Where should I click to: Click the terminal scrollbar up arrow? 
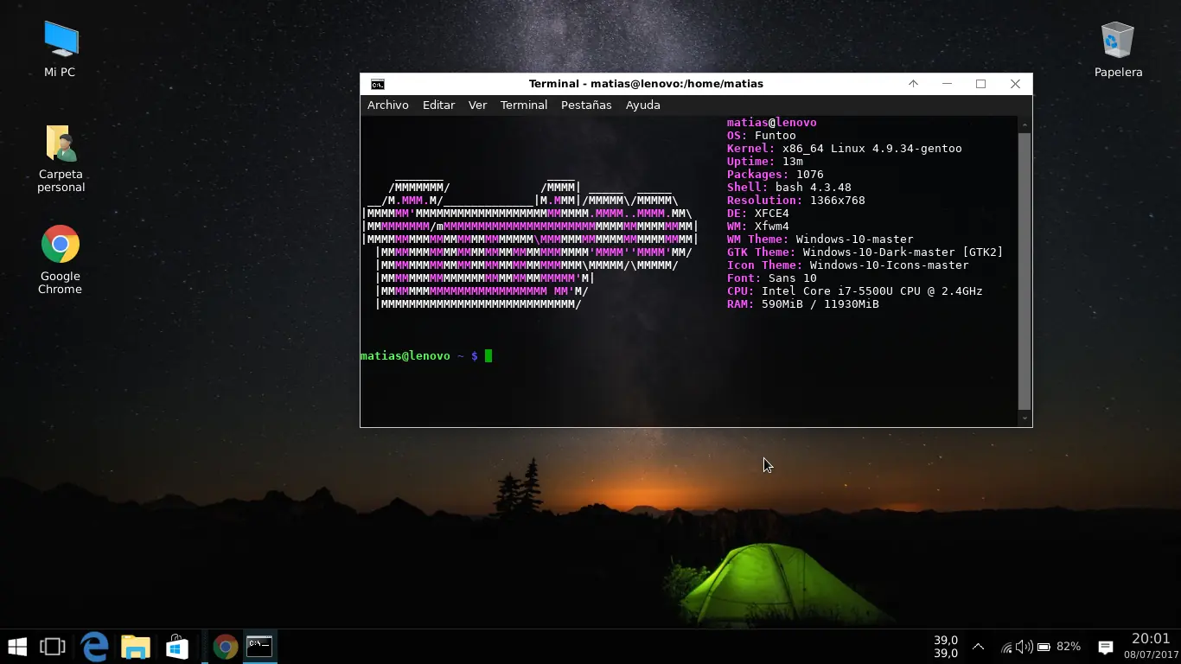click(1025, 124)
